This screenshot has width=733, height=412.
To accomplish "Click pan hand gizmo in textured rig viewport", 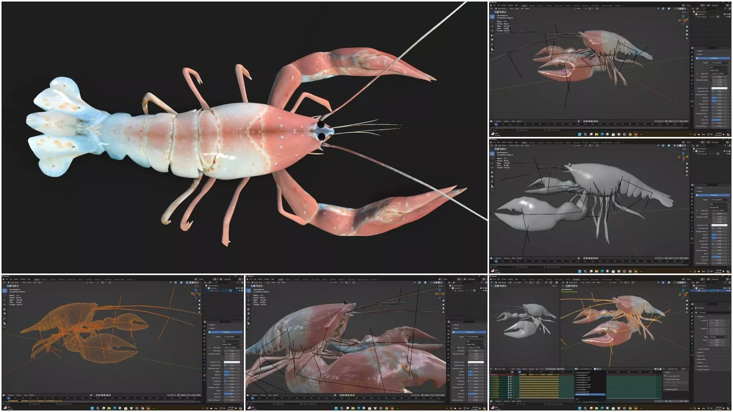I will 687,31.
